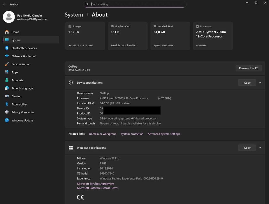The image size is (269, 204).
Task: Copy the Device specifications
Action: pos(247,82)
